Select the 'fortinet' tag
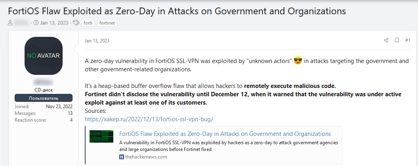The height and width of the screenshot is (166, 418). 107,23
